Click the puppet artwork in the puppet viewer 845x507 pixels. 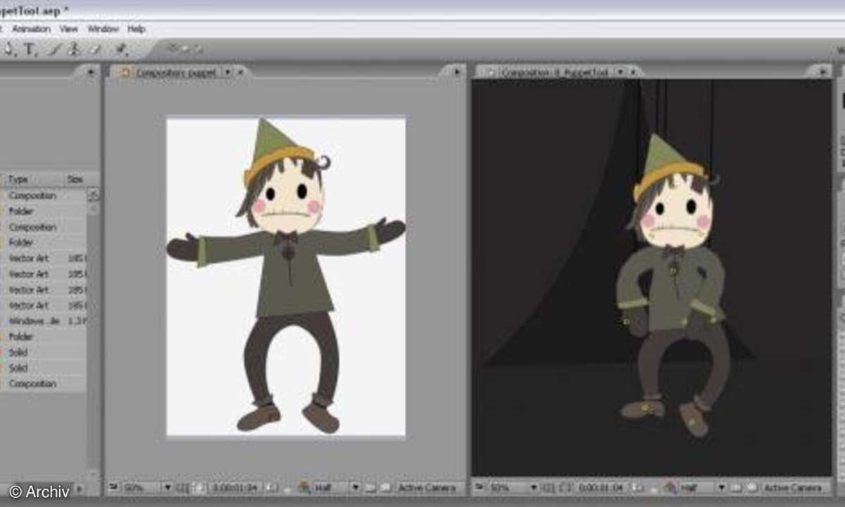click(286, 276)
